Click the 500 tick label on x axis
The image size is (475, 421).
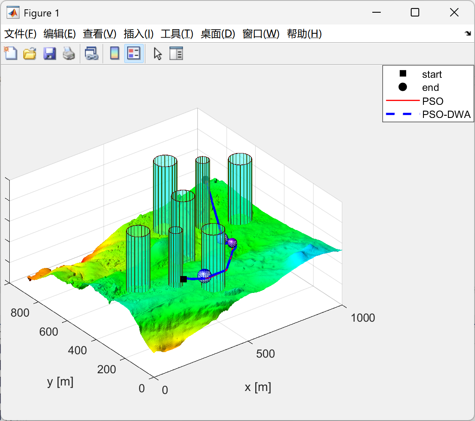tap(265, 354)
